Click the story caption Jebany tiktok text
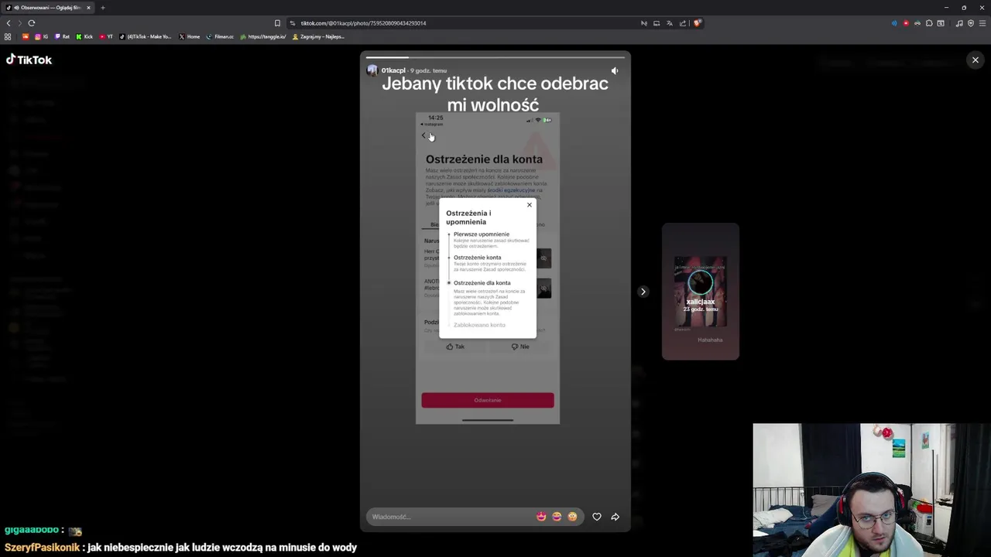The height and width of the screenshot is (557, 991). (495, 94)
